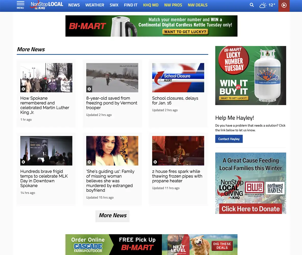The height and width of the screenshot is (255, 302).
Task: Open 'School closures, delays for Jan. 16' headline
Action: click(x=175, y=100)
